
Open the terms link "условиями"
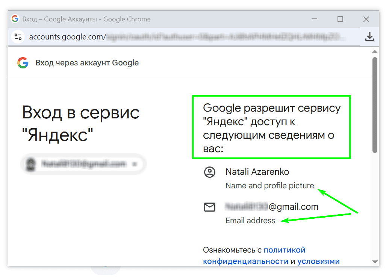[318, 261]
